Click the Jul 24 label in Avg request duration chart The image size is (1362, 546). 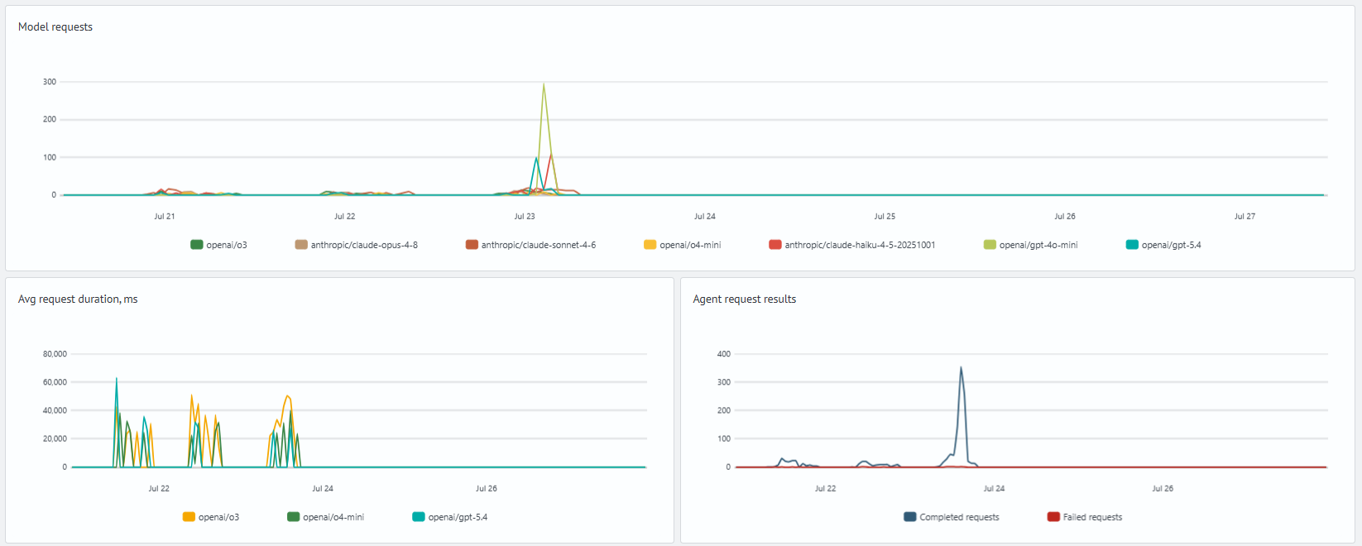click(x=323, y=489)
